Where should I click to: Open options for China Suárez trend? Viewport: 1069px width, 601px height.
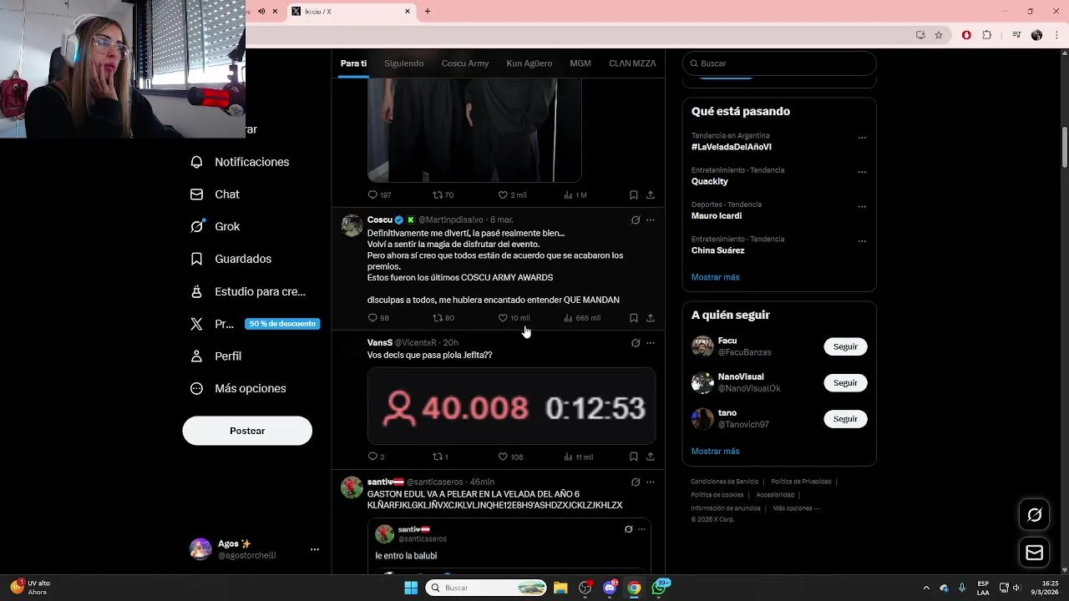point(862,241)
